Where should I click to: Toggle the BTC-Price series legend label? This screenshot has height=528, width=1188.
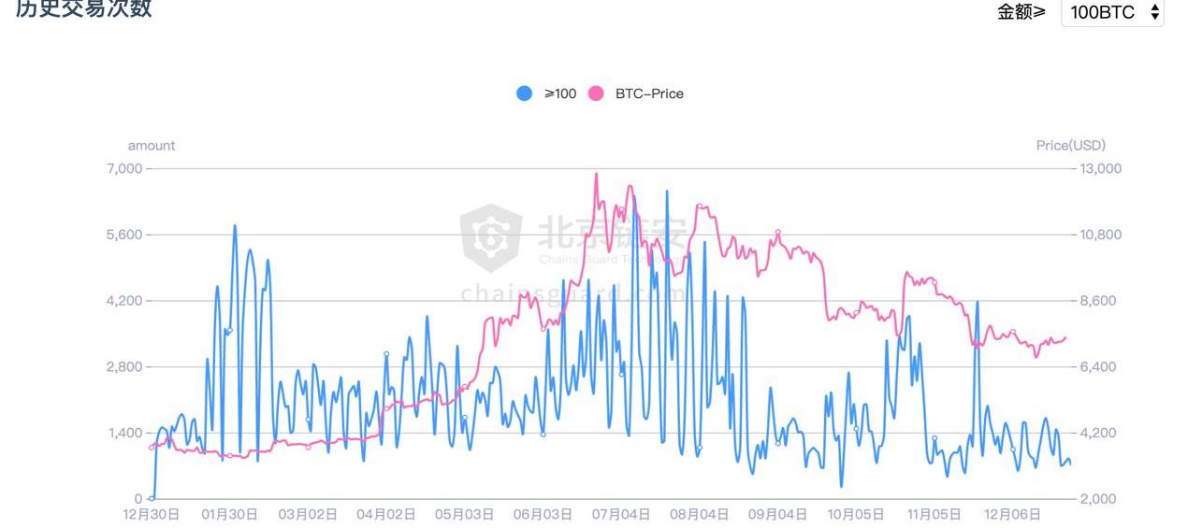(x=649, y=93)
